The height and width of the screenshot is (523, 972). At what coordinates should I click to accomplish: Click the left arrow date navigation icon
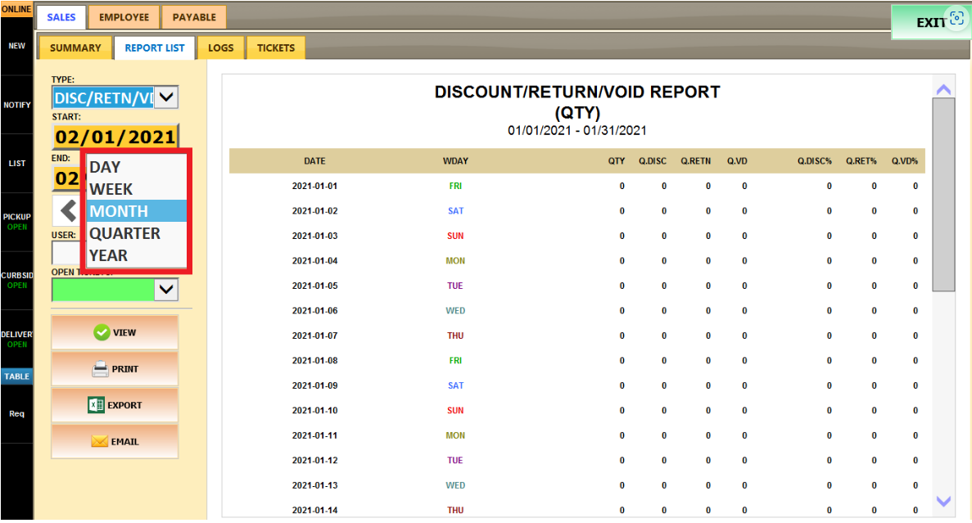(x=67, y=210)
